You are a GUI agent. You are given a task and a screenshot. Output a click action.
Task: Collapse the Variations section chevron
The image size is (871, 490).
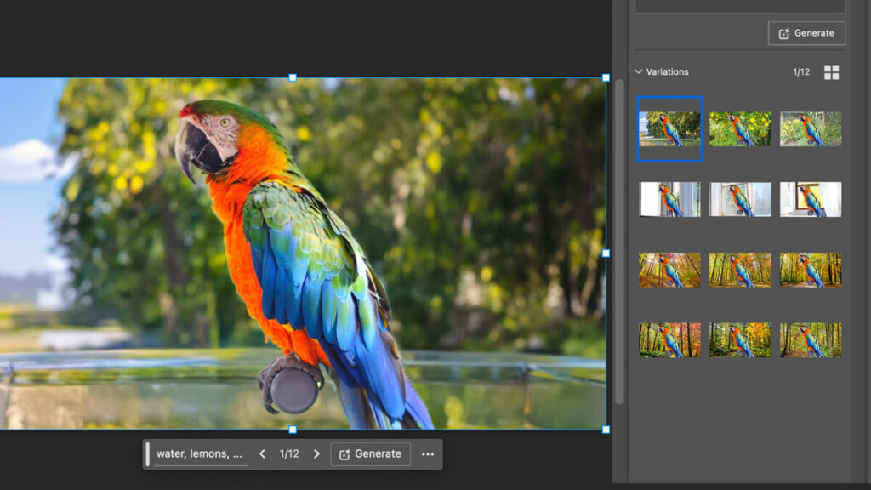(x=639, y=72)
